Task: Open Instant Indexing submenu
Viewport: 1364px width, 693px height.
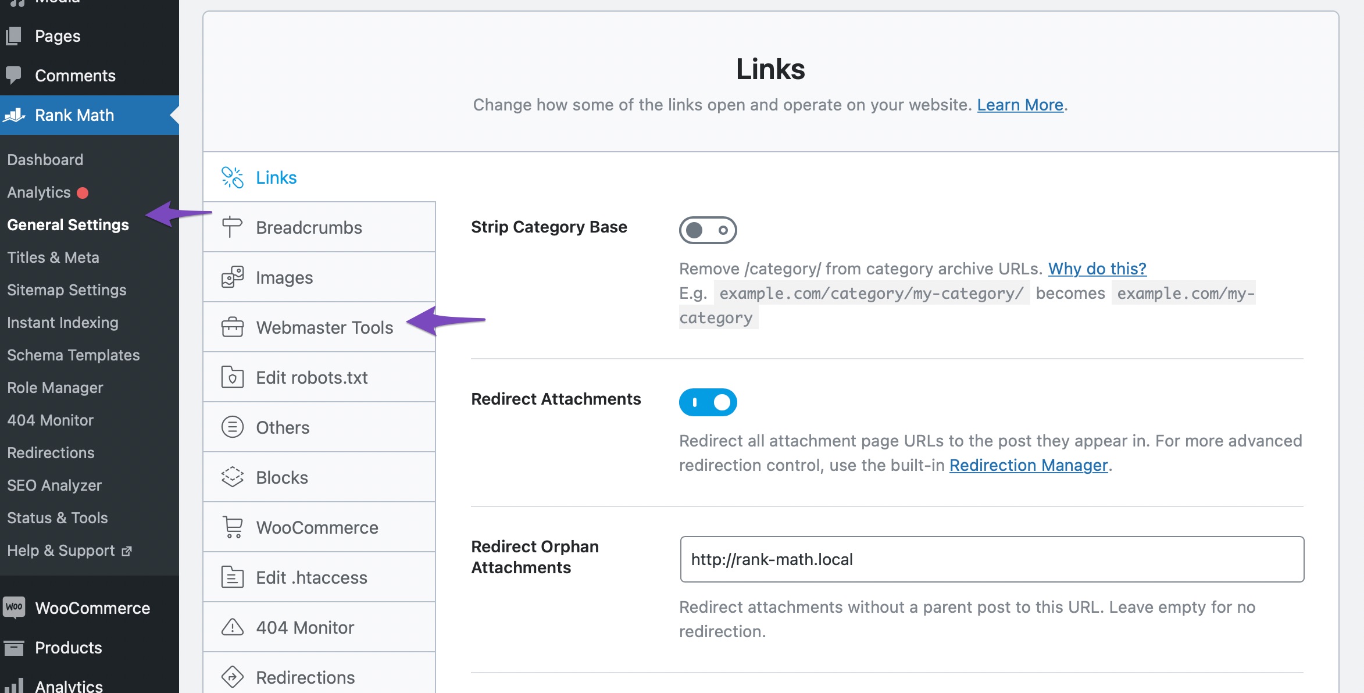Action: (63, 323)
